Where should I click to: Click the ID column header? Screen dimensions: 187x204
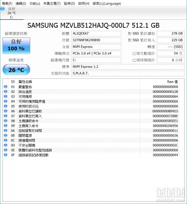click(13, 82)
